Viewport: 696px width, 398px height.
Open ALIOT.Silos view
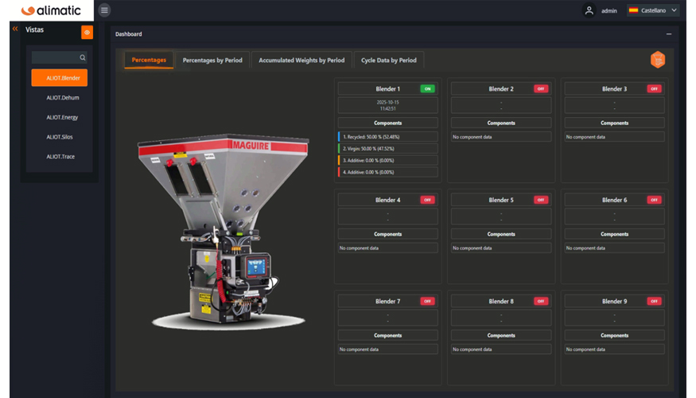click(60, 137)
